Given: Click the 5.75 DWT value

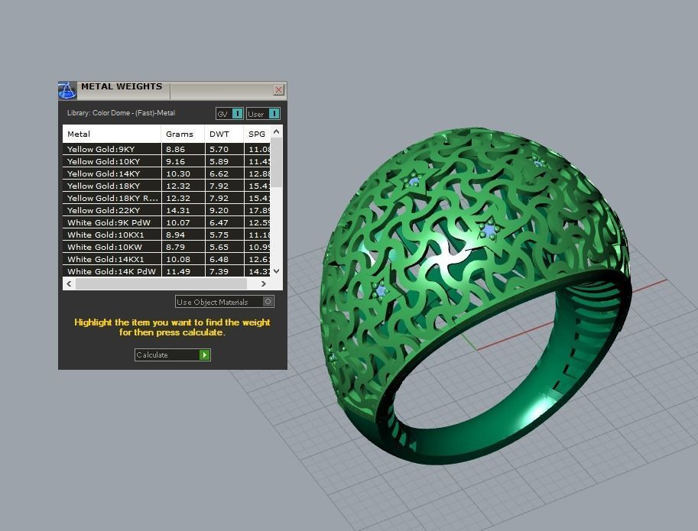Looking at the screenshot, I should click(219, 235).
